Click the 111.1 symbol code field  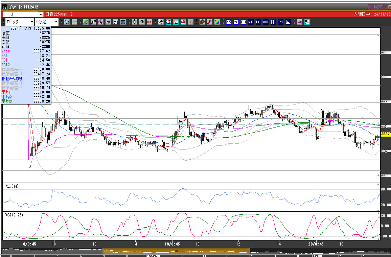(x=21, y=15)
